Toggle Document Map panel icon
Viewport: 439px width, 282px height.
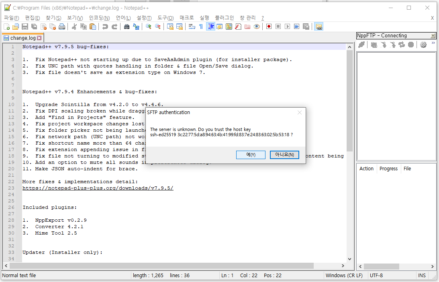click(229, 27)
